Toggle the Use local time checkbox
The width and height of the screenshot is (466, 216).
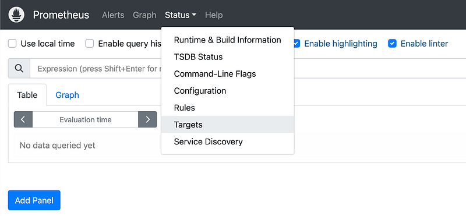click(12, 44)
